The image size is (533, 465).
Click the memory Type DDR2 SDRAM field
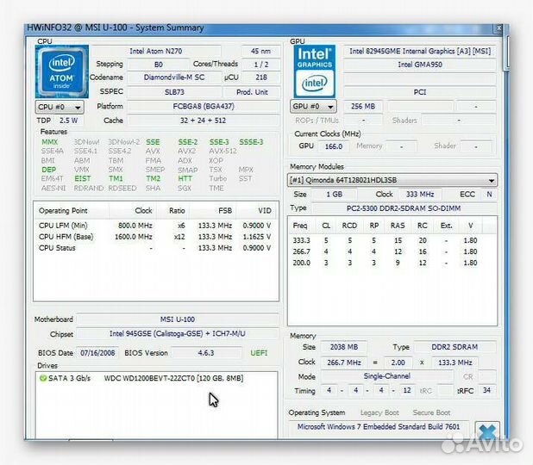455,347
